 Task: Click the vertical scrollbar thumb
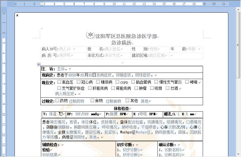(x=238, y=45)
